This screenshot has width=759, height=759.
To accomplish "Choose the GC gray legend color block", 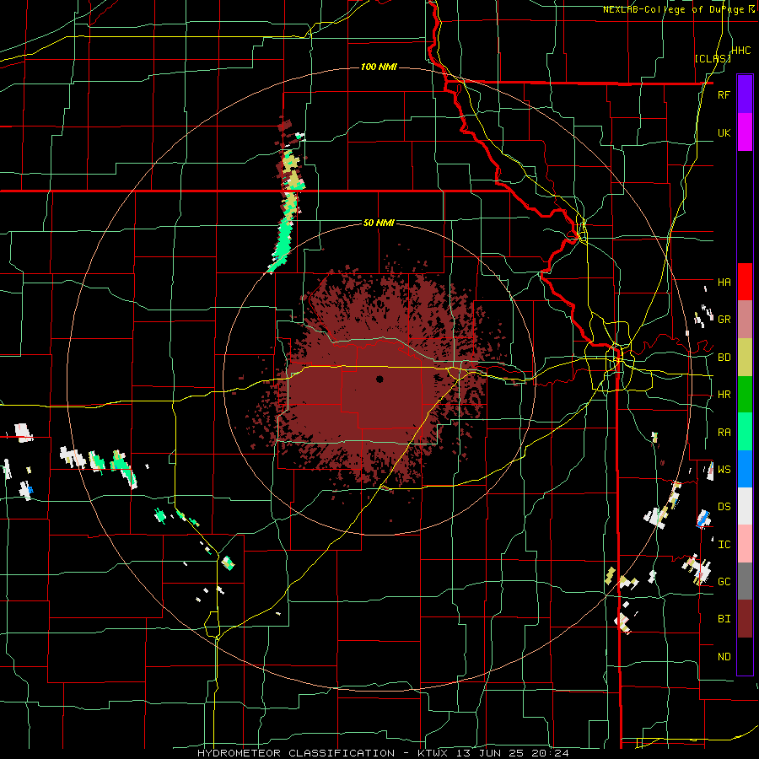I will click(745, 581).
